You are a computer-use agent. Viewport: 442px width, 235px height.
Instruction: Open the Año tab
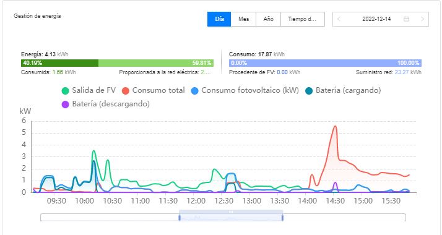coord(269,19)
